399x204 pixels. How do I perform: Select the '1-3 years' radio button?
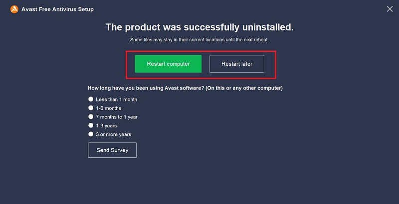pos(91,125)
